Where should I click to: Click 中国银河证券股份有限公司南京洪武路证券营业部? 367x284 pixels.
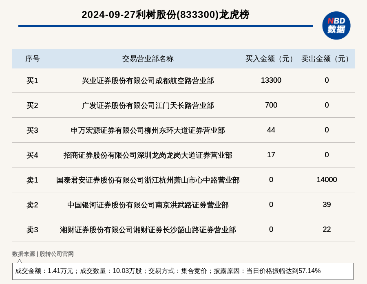point(148,205)
